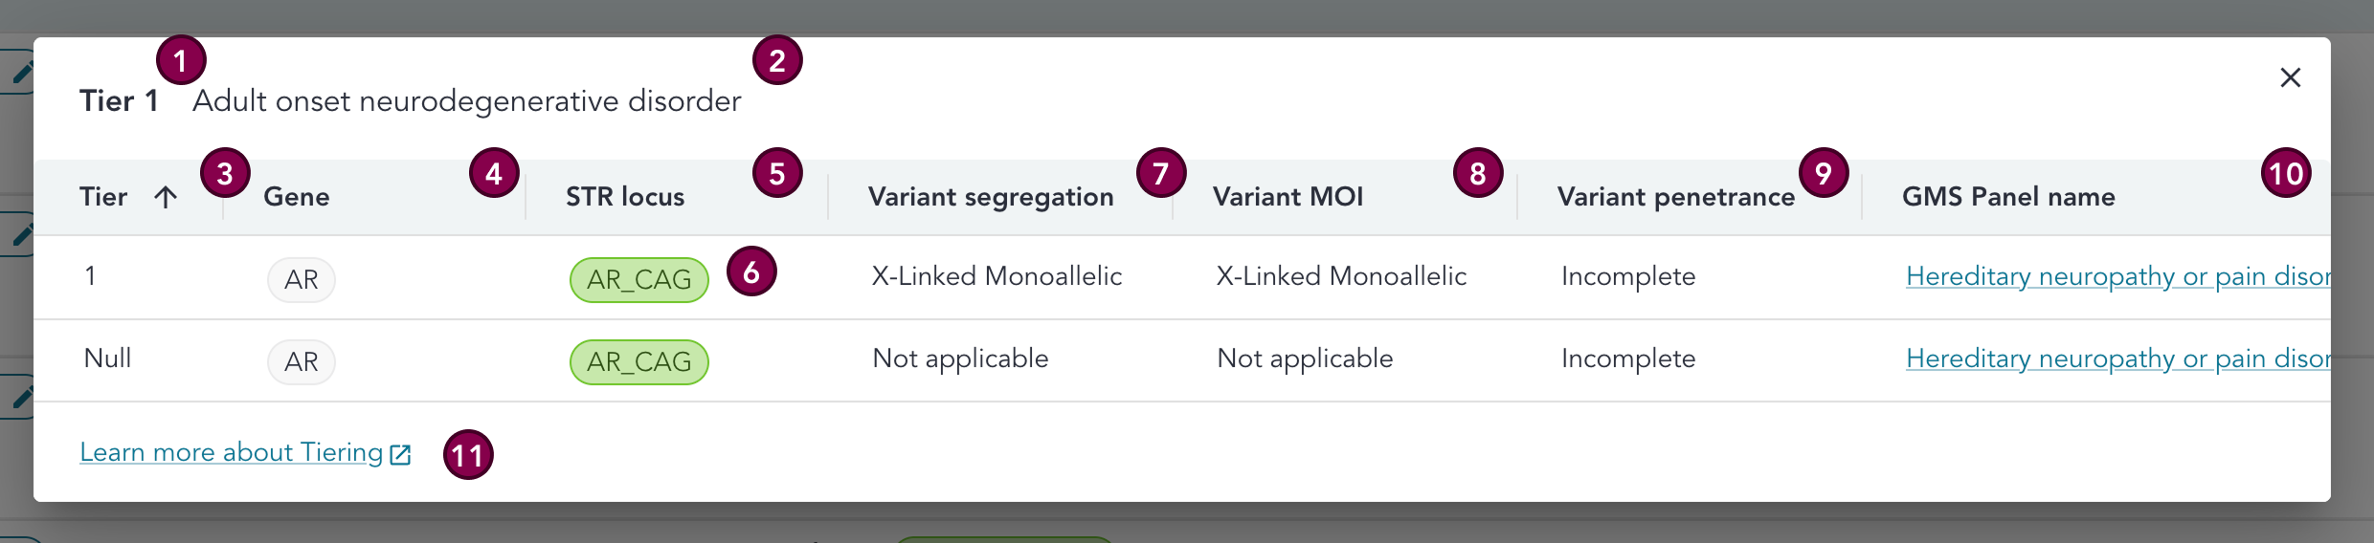Close the tier details dialog
2374x543 pixels.
click(x=2290, y=77)
